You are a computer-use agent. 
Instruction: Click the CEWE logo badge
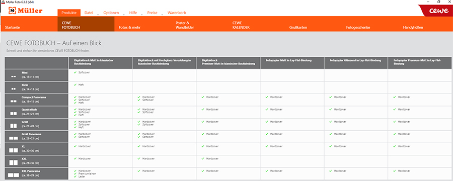click(435, 11)
